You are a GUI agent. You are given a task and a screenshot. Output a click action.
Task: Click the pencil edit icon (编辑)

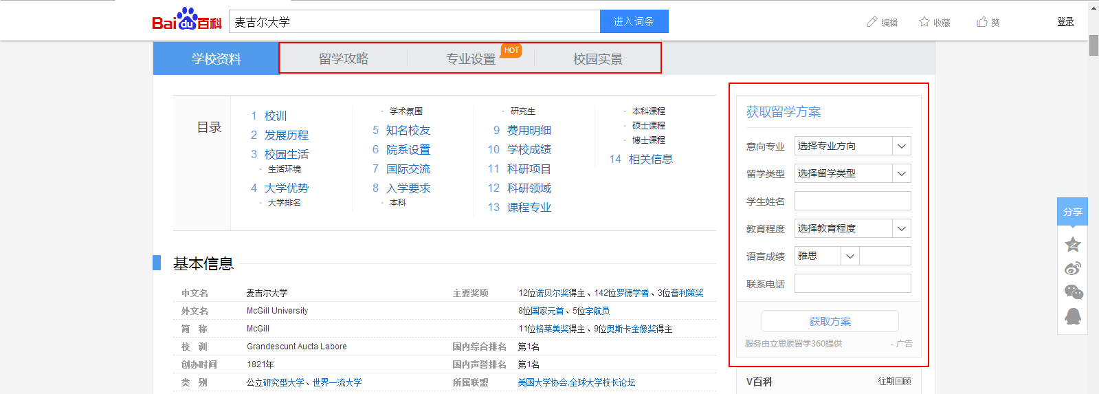872,22
